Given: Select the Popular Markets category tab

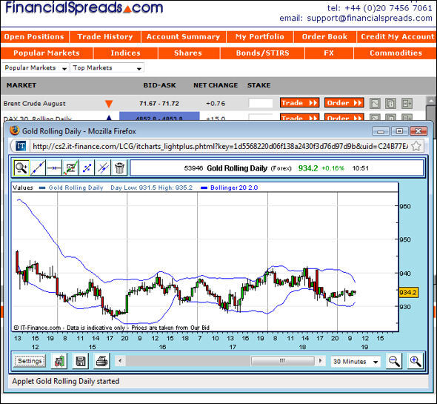Looking at the screenshot, I should point(47,53).
